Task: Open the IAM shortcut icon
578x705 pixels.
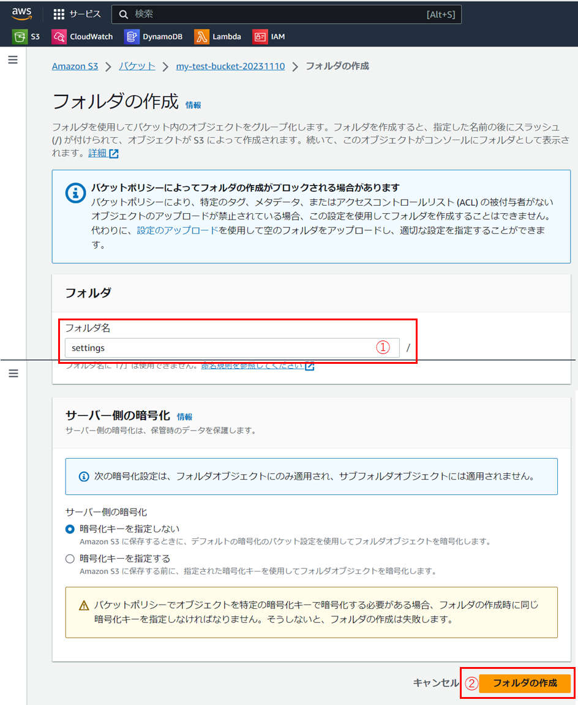Action: point(260,37)
